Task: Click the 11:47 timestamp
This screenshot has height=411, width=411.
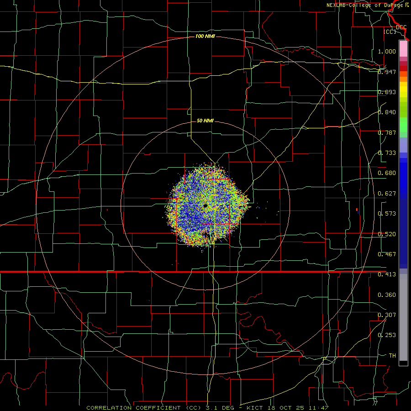Action: coord(319,408)
